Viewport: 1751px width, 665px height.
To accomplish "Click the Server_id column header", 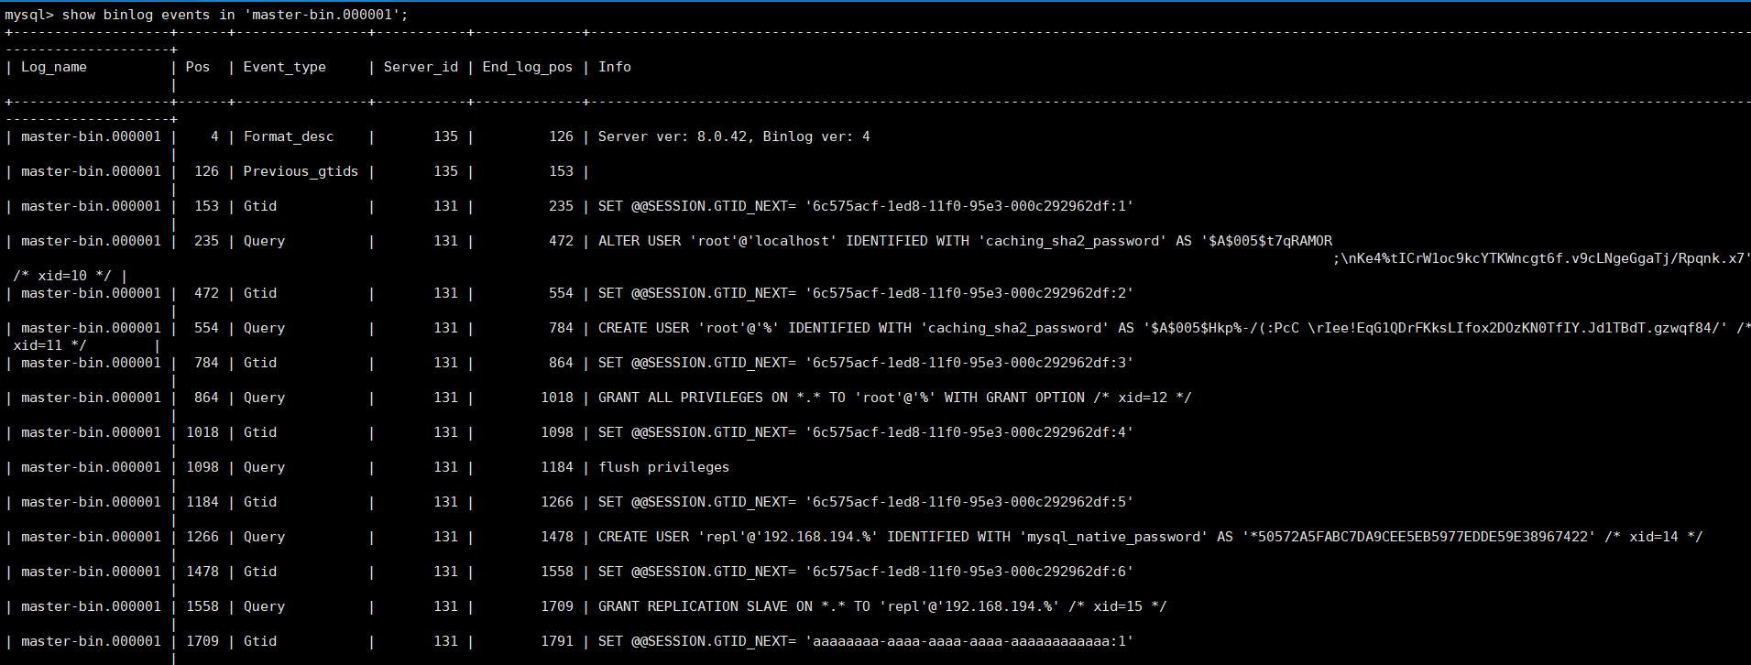I will click(421, 67).
